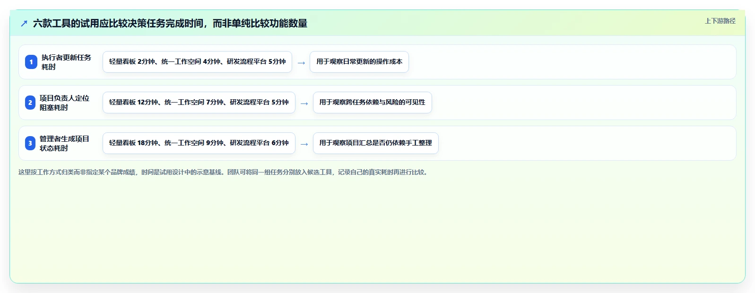Viewport: 755px width, 293px height.
Task: Click the box 用于观察日常更新的操作成本
Action: pyautogui.click(x=359, y=62)
